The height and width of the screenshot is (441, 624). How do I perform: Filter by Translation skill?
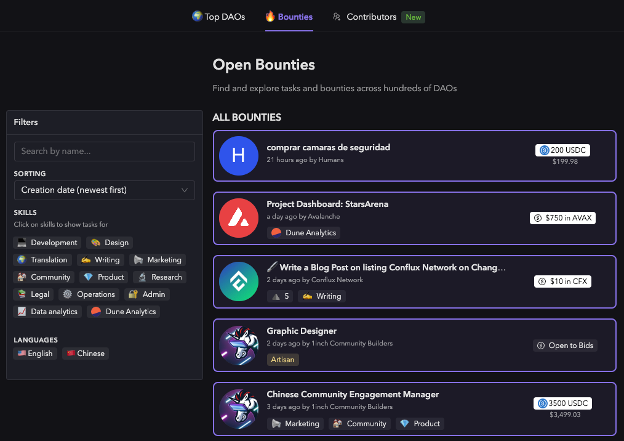point(42,260)
